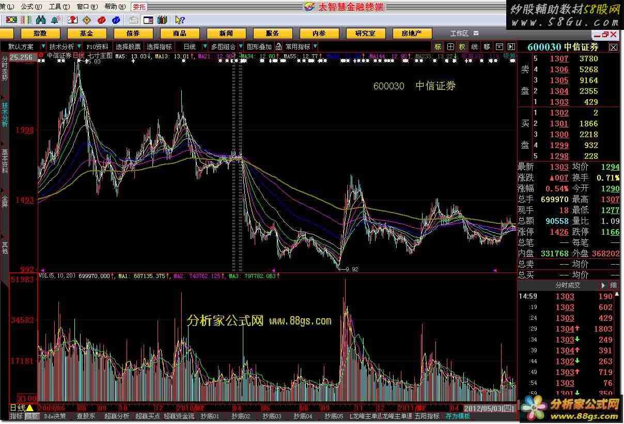Image resolution: width=624 pixels, height=424 pixels.
Task: Open the 工具 menu
Action: pyautogui.click(x=58, y=7)
